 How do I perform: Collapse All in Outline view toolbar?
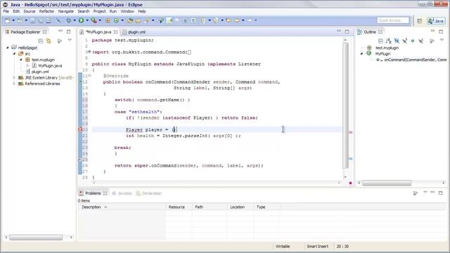[x=380, y=41]
